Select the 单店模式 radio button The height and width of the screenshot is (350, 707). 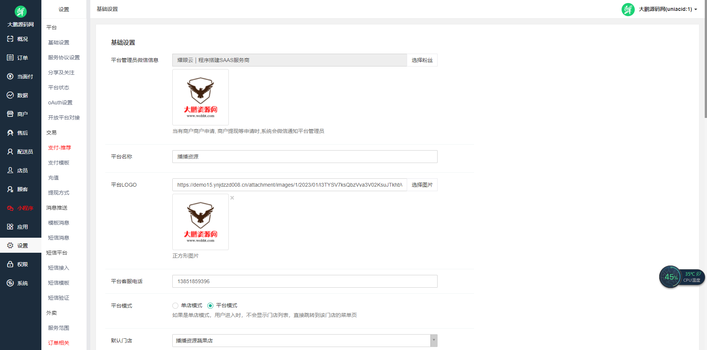pos(175,305)
